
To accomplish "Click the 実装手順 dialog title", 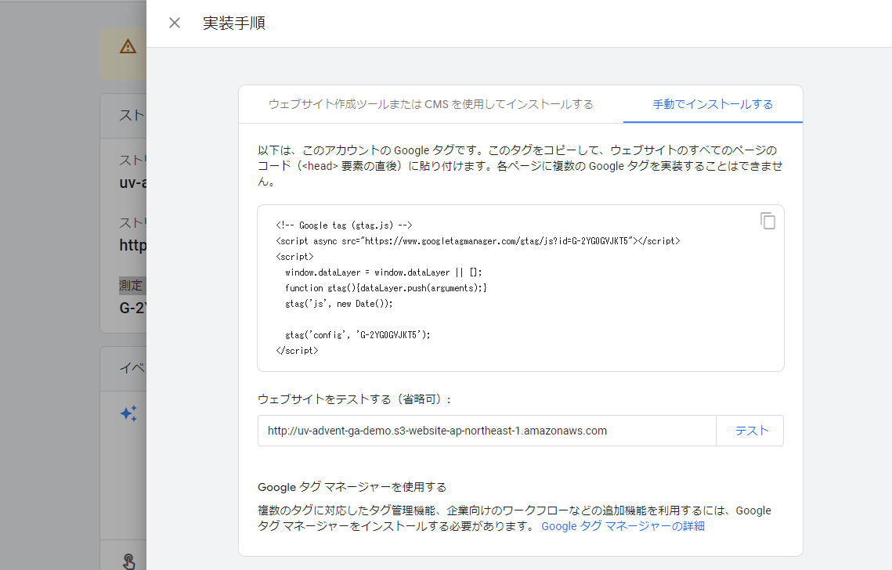I will 233,23.
